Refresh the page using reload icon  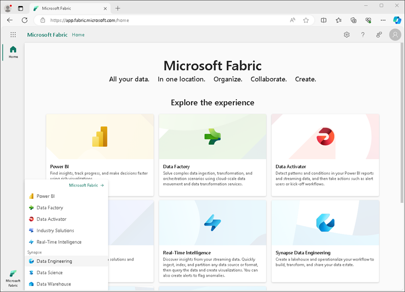[x=24, y=20]
